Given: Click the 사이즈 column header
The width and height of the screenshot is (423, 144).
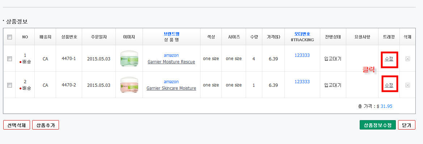Looking at the screenshot, I should pyautogui.click(x=234, y=37).
